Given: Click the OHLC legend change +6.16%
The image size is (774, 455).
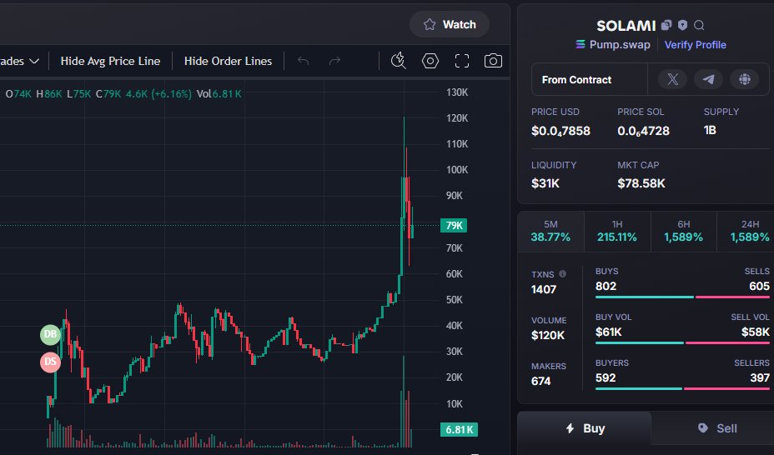Looking at the screenshot, I should 171,93.
